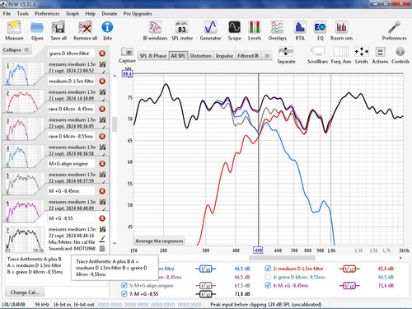Capture the graph with the camera icon
The image size is (412, 309).
click(x=127, y=55)
